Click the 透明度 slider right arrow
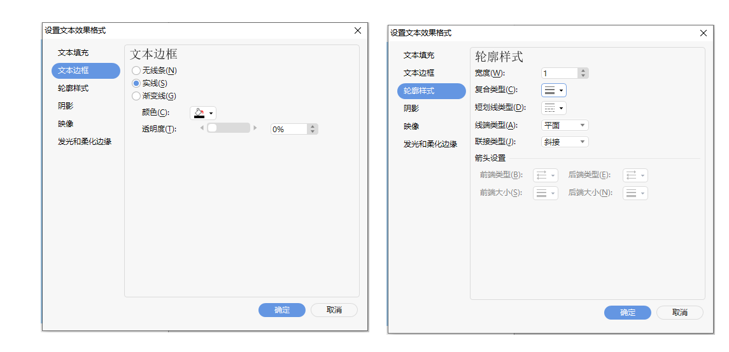This screenshot has height=352, width=729. (x=255, y=128)
